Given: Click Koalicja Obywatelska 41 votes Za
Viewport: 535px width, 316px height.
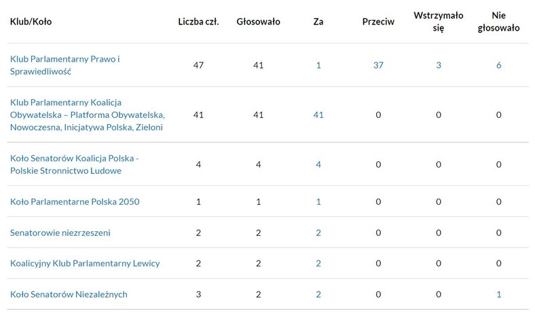Looking at the screenshot, I should pos(318,115).
